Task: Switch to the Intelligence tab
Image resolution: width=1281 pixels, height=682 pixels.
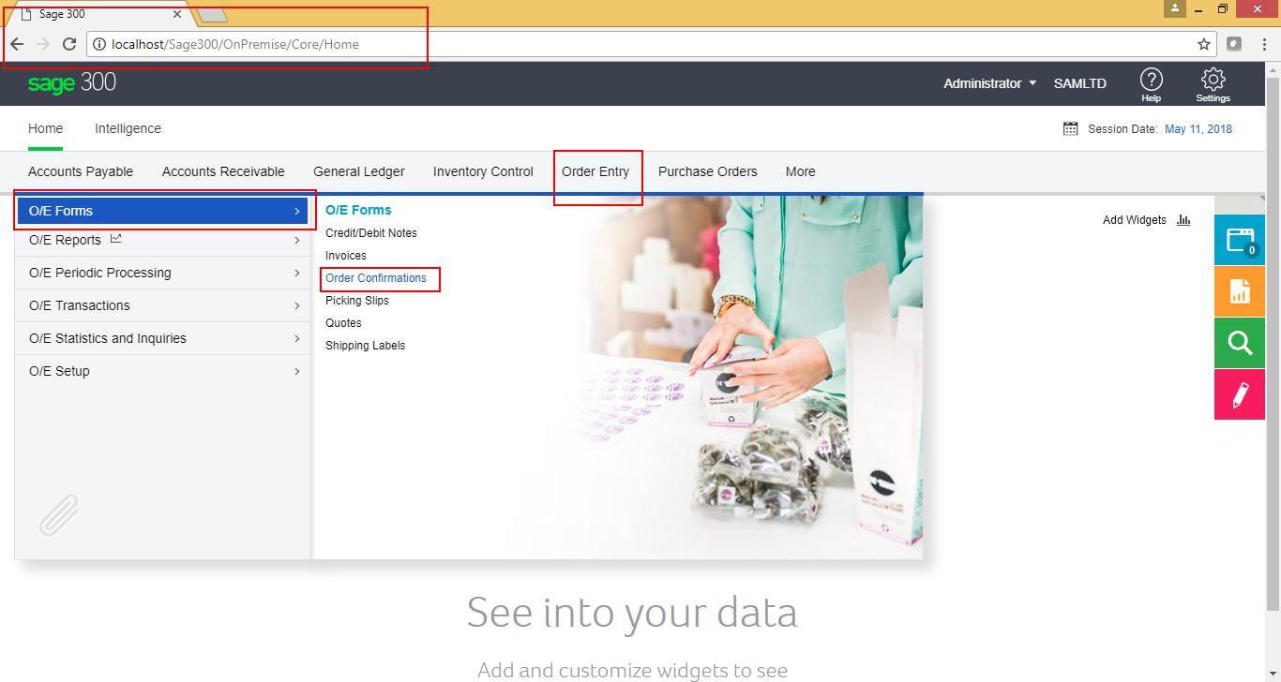Action: click(x=128, y=128)
